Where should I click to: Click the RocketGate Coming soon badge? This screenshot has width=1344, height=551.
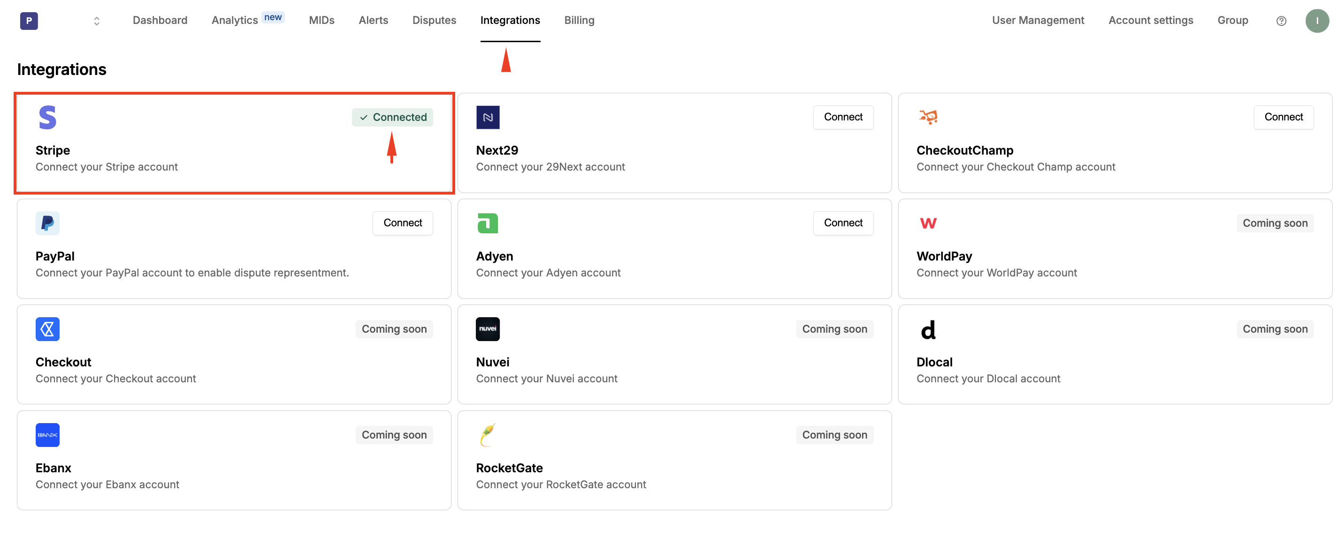pos(834,434)
